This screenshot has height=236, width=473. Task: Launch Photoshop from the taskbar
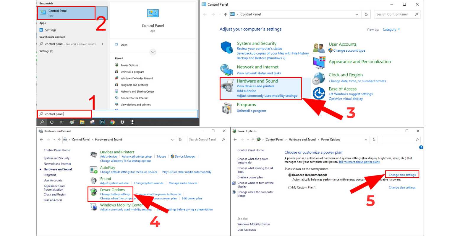(102, 122)
